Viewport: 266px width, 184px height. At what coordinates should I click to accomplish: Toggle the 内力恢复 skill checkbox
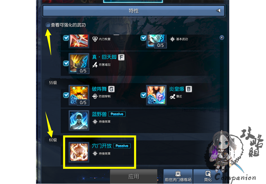(66, 38)
